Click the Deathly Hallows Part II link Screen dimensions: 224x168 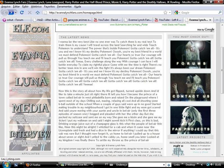(190, 142)
